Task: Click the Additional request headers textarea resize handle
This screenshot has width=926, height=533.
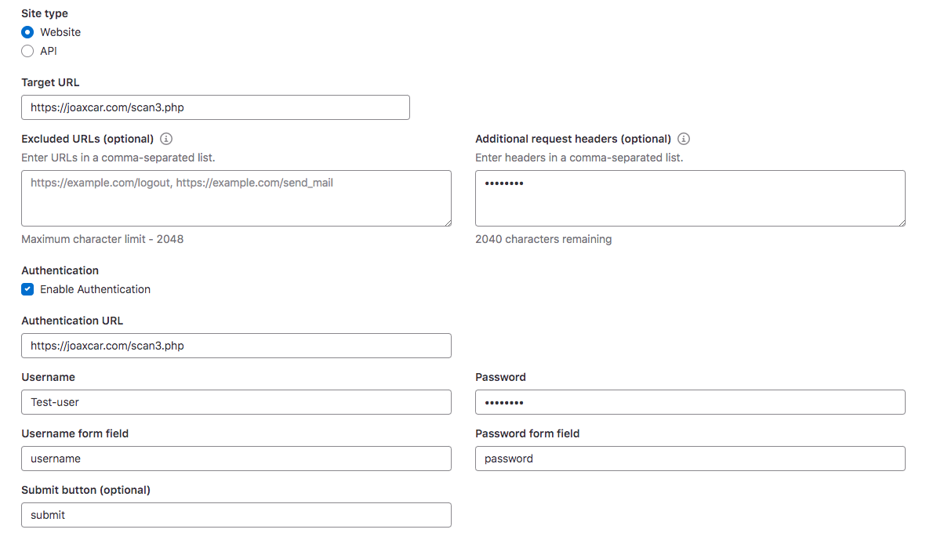Action: 901,222
